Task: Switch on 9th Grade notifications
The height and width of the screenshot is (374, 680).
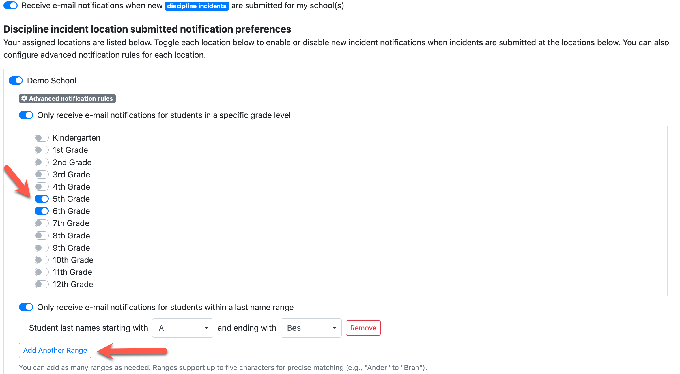Action: (42, 248)
